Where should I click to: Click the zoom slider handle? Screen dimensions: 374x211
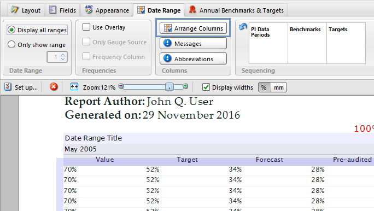point(170,87)
